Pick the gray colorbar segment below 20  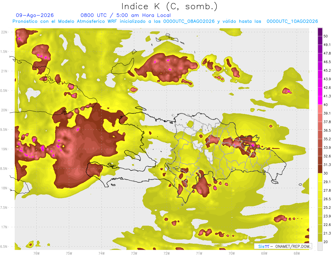320,246
